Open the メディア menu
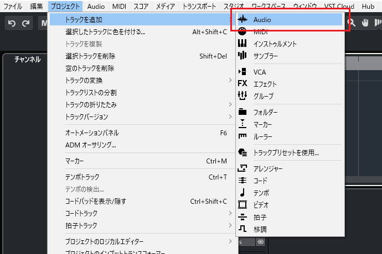The image size is (382, 254). tap(165, 6)
